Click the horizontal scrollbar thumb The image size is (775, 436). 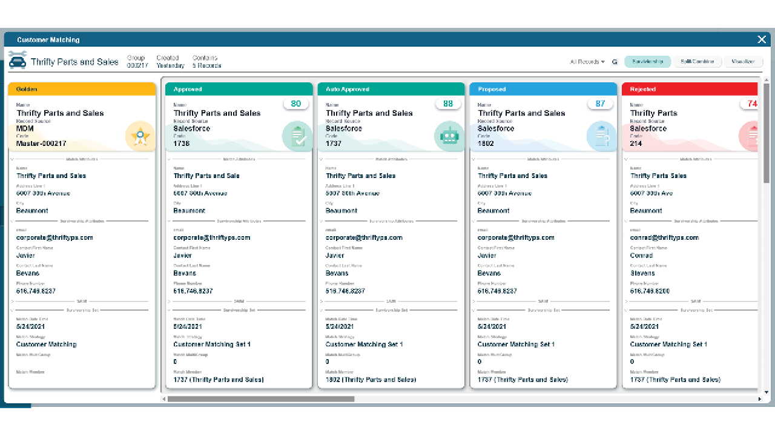tap(261, 399)
